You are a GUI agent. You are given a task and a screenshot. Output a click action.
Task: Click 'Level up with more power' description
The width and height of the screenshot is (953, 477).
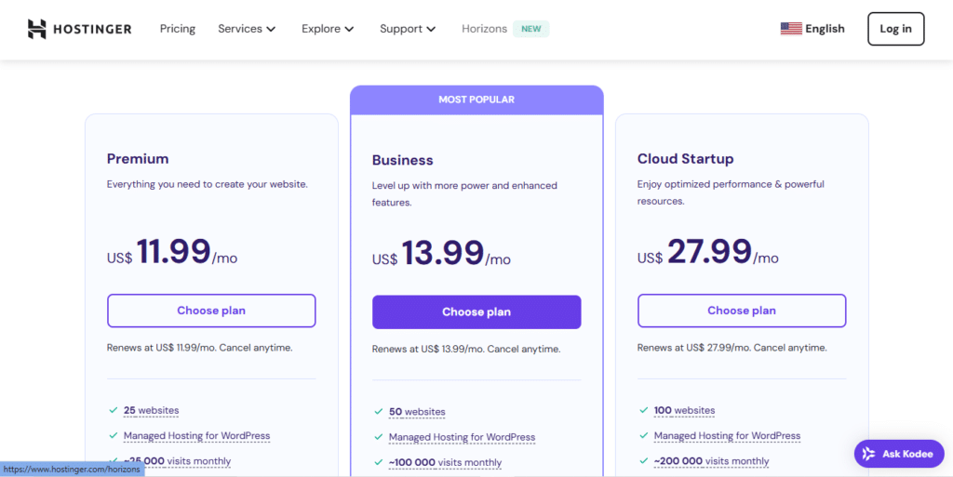coord(464,193)
